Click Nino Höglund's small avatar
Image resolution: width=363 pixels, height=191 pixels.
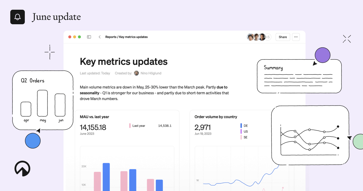[x=136, y=73]
